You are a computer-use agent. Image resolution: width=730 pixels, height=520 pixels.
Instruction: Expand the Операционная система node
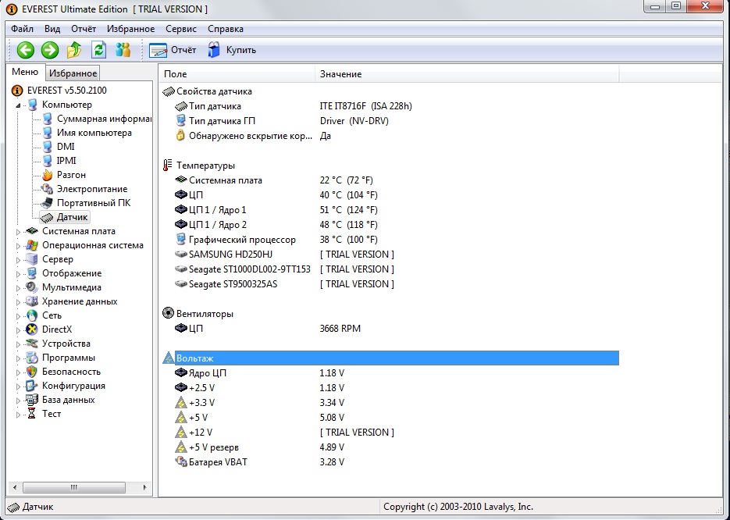[x=18, y=246]
